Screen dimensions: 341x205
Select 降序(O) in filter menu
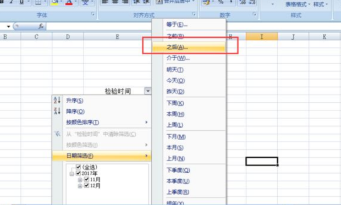(101, 112)
